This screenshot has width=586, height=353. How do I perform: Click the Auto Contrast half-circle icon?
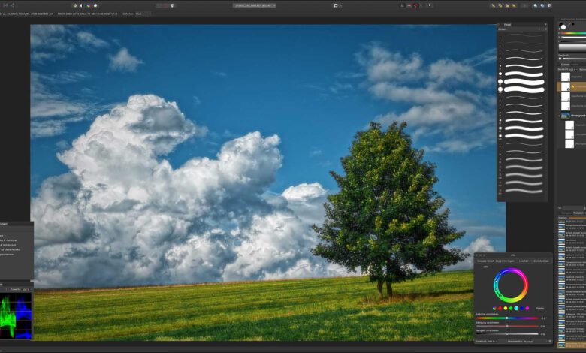click(x=81, y=5)
